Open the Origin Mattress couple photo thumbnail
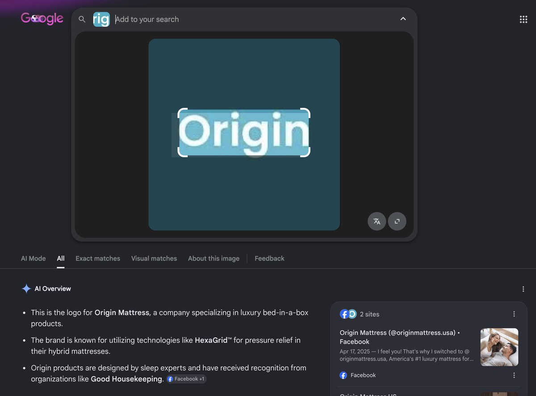 tap(499, 347)
